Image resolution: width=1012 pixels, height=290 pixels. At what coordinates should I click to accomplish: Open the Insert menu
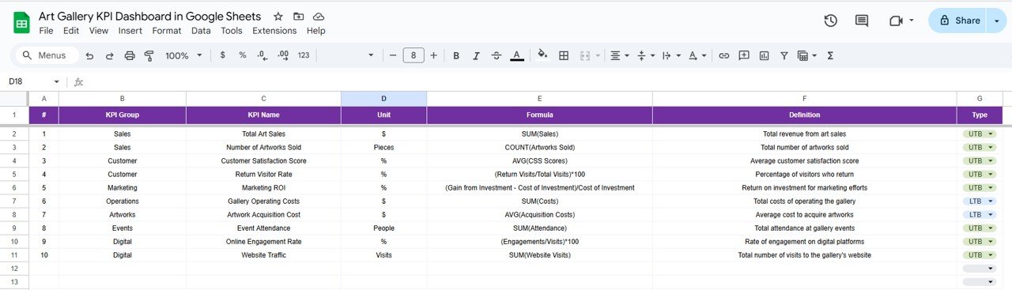point(130,31)
